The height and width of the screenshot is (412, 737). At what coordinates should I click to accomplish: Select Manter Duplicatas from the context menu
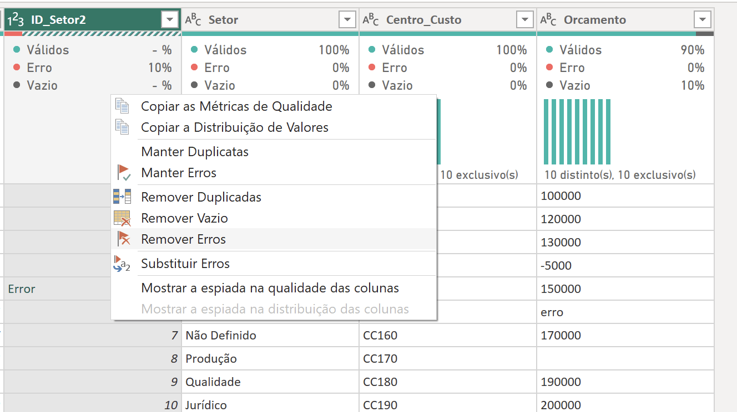point(274,152)
